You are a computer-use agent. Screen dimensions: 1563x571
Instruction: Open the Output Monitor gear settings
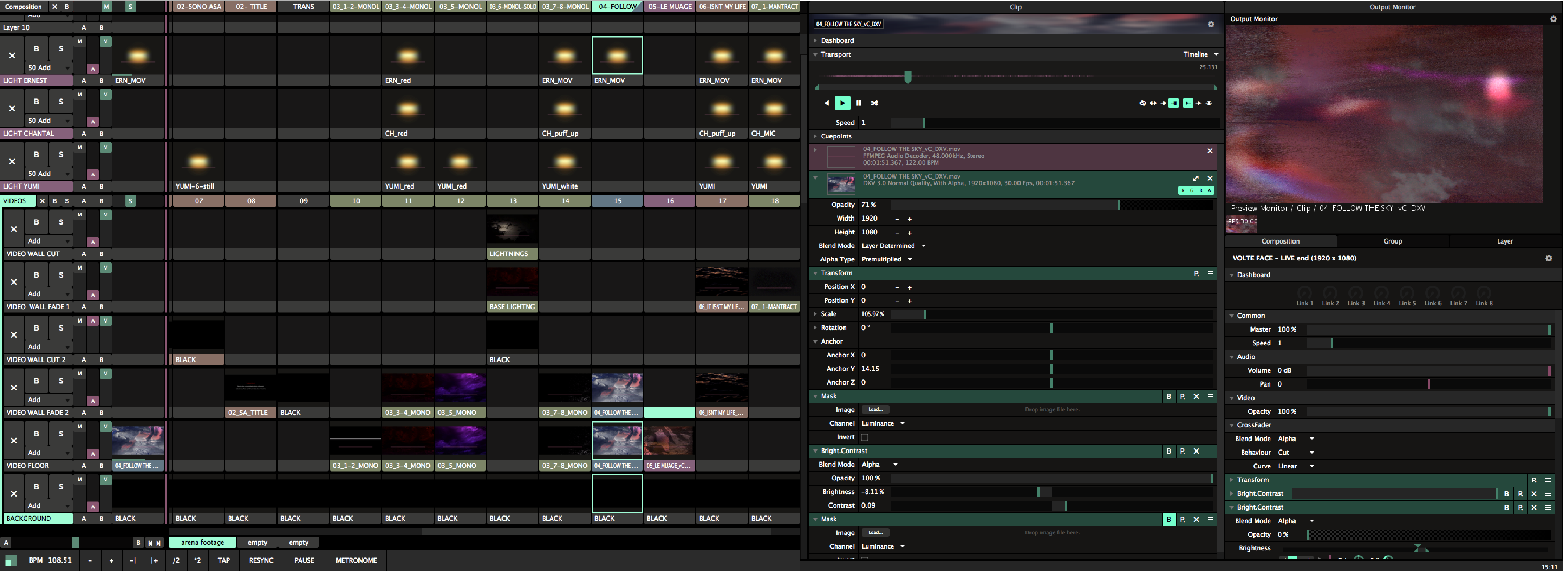pyautogui.click(x=1553, y=19)
